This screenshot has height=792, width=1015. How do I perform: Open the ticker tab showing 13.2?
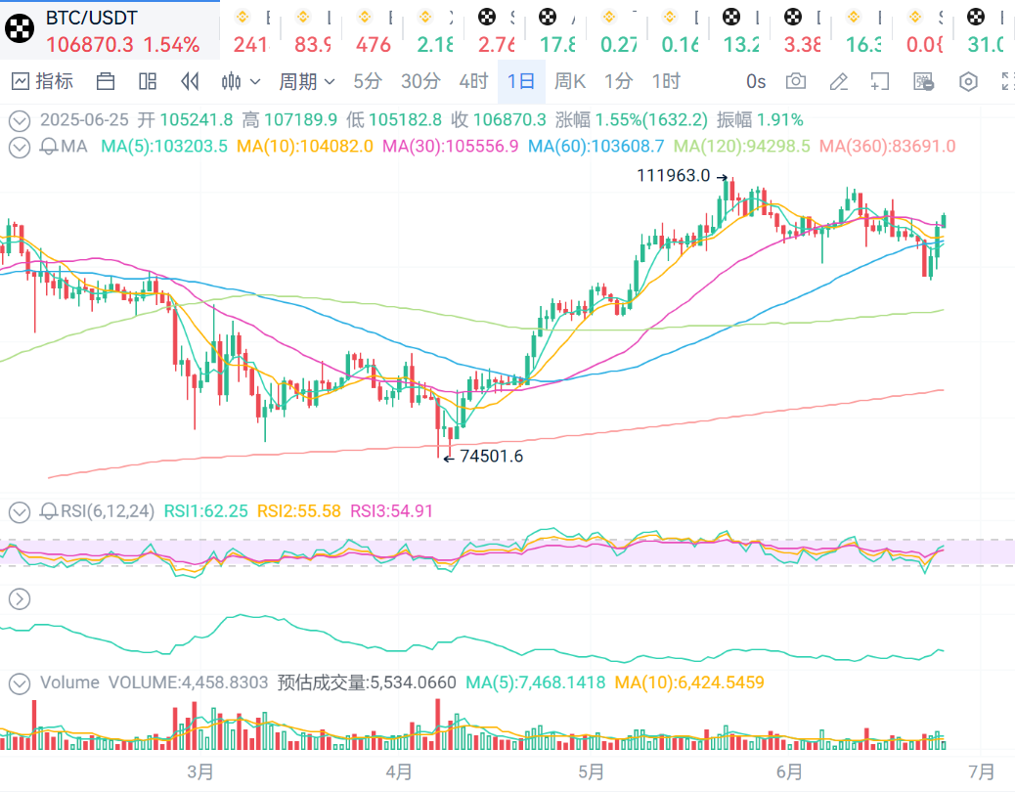[740, 29]
